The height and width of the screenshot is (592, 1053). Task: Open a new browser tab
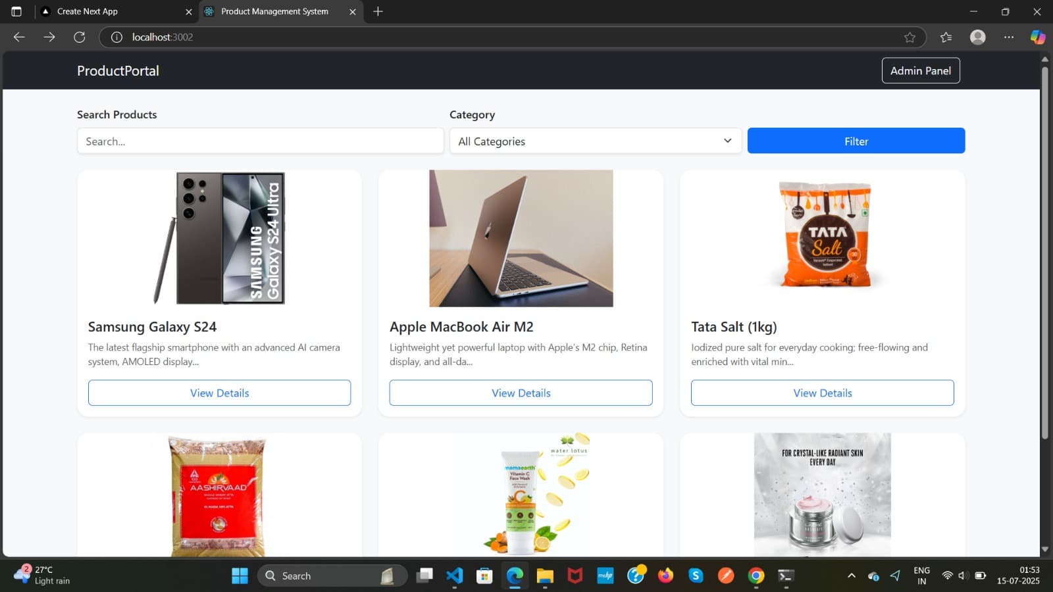378,11
